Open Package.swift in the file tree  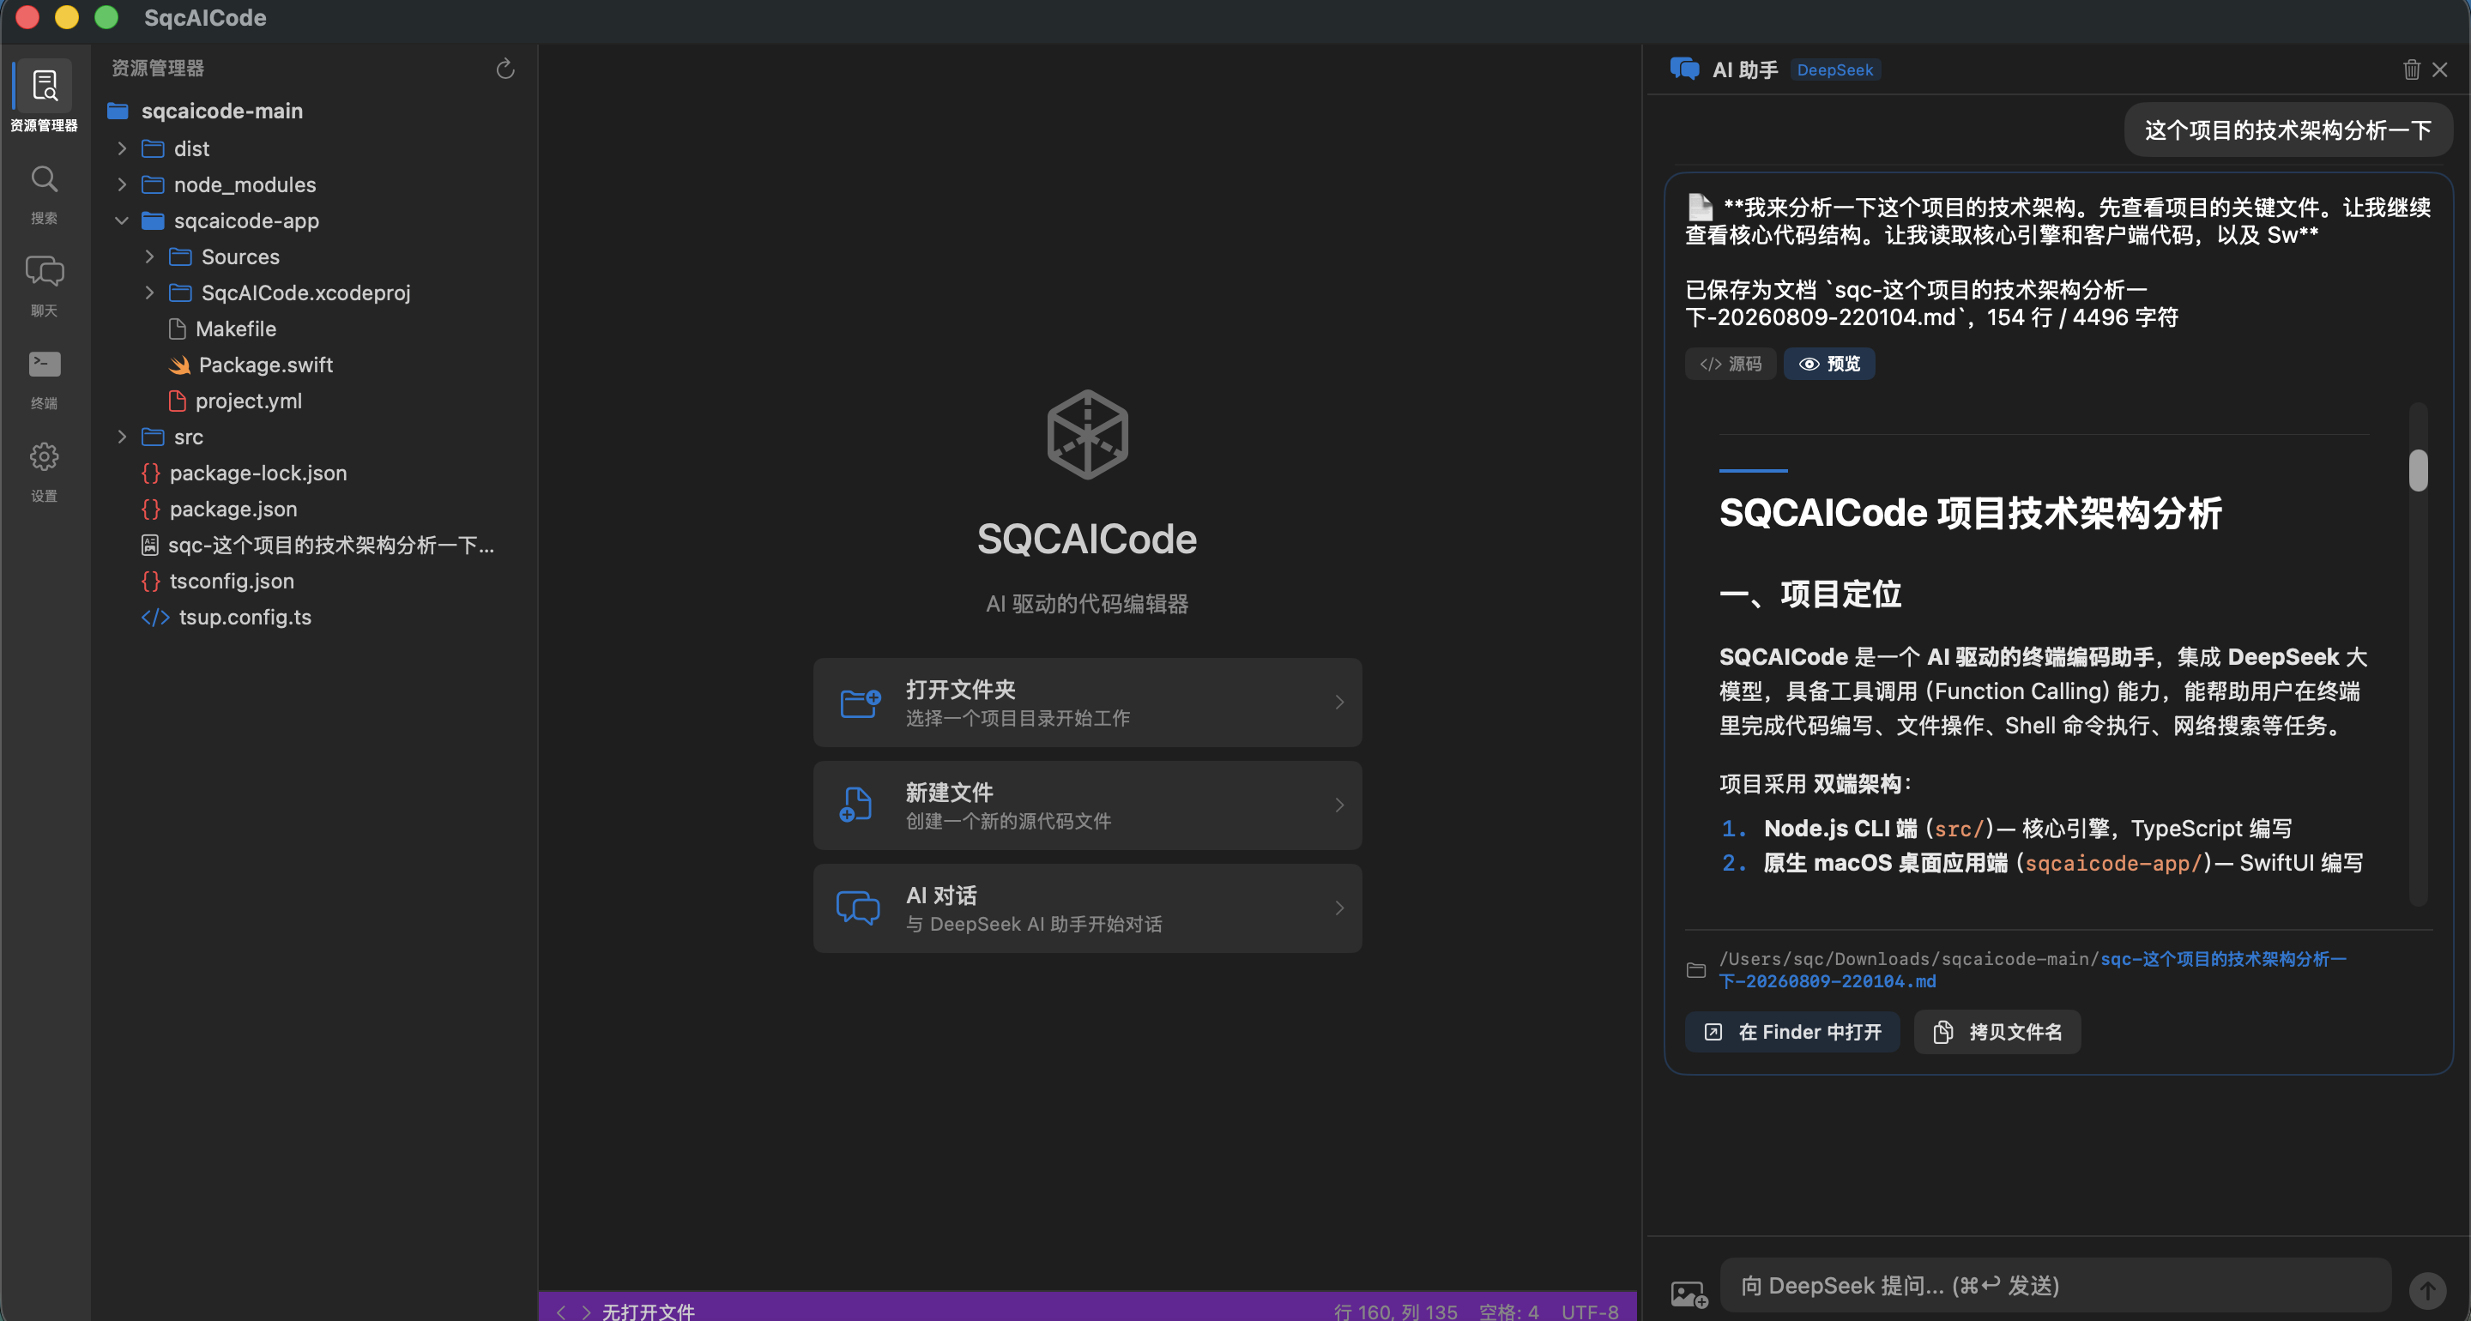pyautogui.click(x=266, y=365)
